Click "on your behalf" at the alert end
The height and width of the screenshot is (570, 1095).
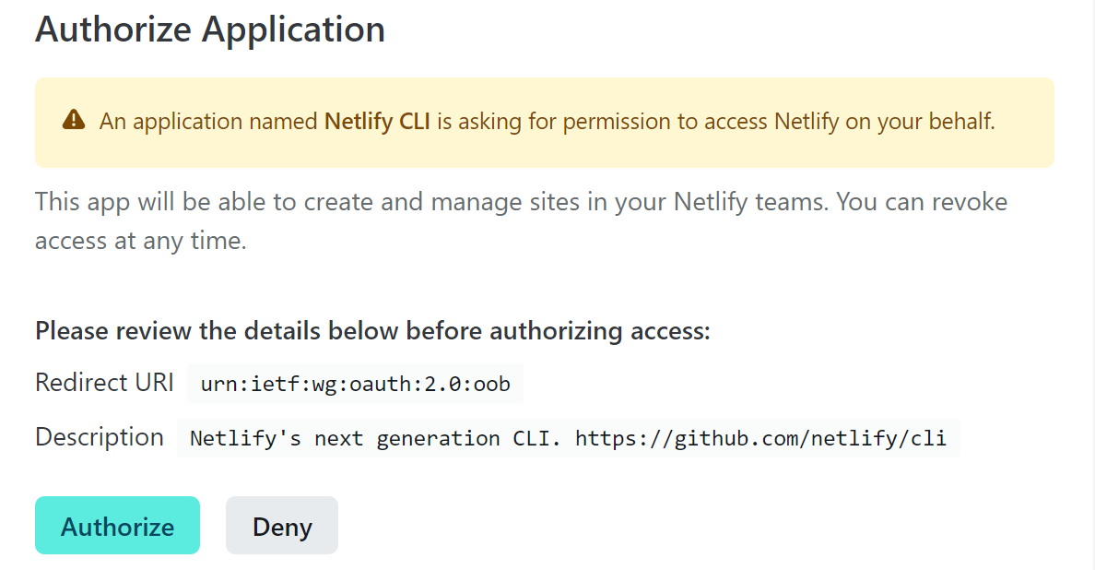pos(921,122)
